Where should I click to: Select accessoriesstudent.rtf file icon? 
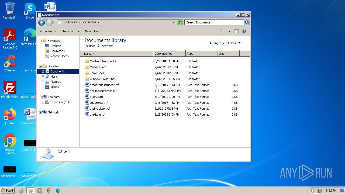87,85
